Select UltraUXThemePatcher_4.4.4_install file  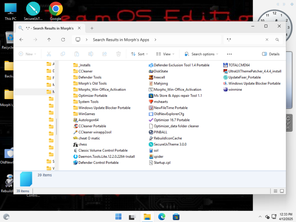tap(252, 71)
